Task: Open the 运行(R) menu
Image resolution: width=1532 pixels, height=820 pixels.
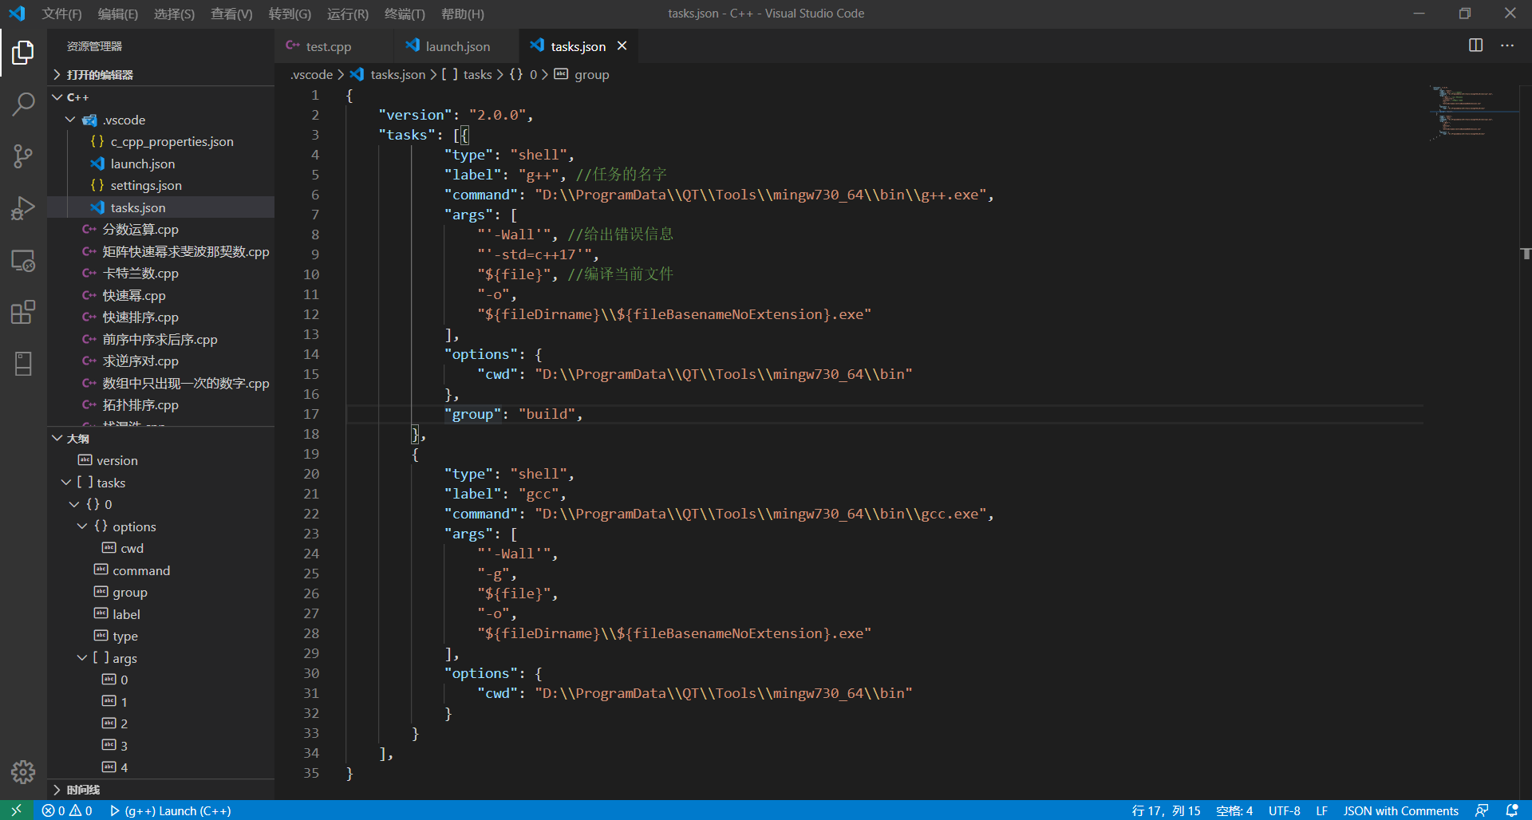Action: [348, 14]
